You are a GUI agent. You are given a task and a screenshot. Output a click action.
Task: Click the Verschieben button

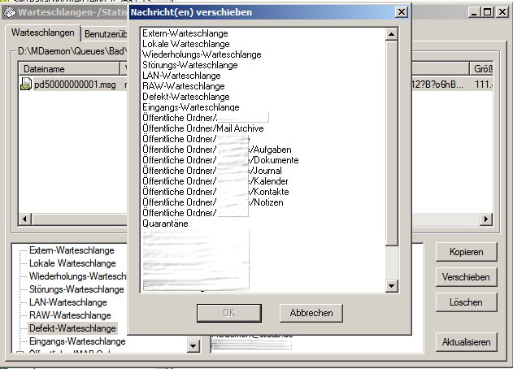[466, 277]
